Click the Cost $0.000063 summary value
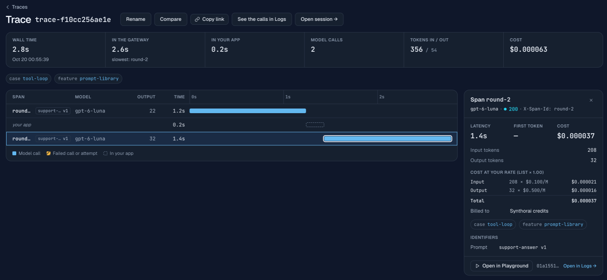The width and height of the screenshot is (607, 280). pos(528,49)
